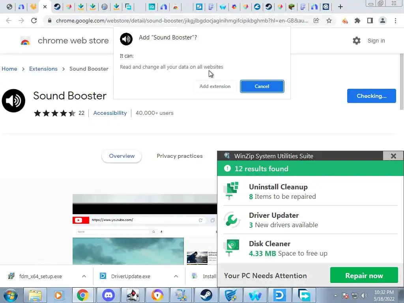This screenshot has height=303, width=404.
Task: Click the Chrome Web Store rainbow logo
Action: 25,41
